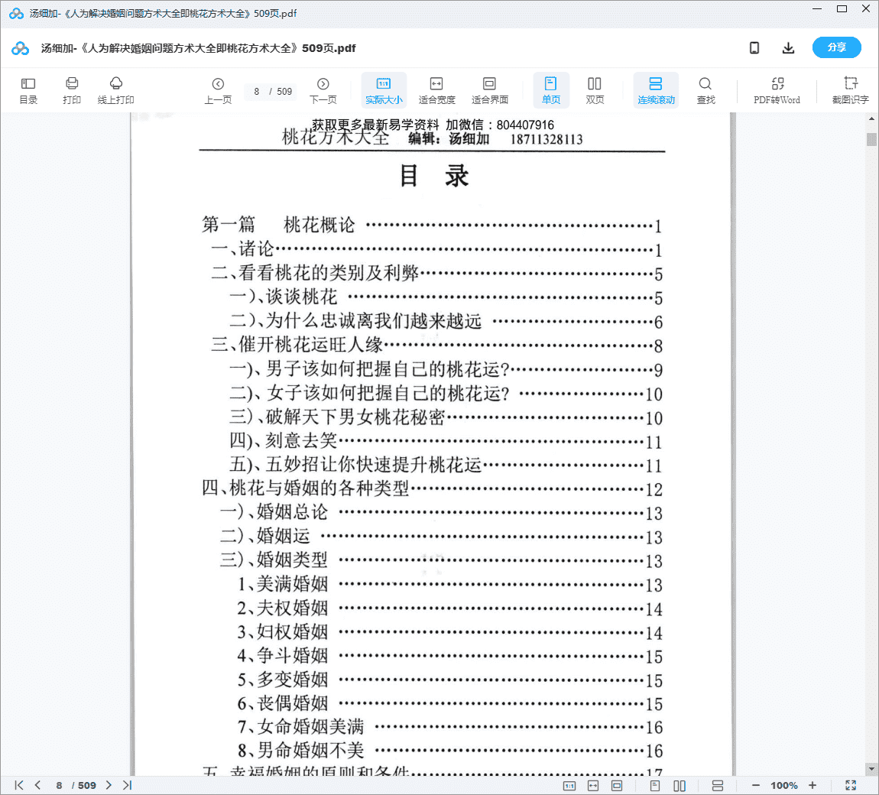This screenshot has width=879, height=795.
Task: Toggle 连续滚动 continuous scrolling mode
Action: [656, 90]
